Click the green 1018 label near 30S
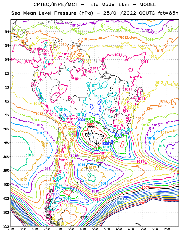 click(30, 155)
